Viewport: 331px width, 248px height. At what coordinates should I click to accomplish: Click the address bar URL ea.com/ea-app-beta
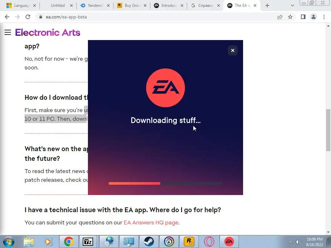point(66,17)
